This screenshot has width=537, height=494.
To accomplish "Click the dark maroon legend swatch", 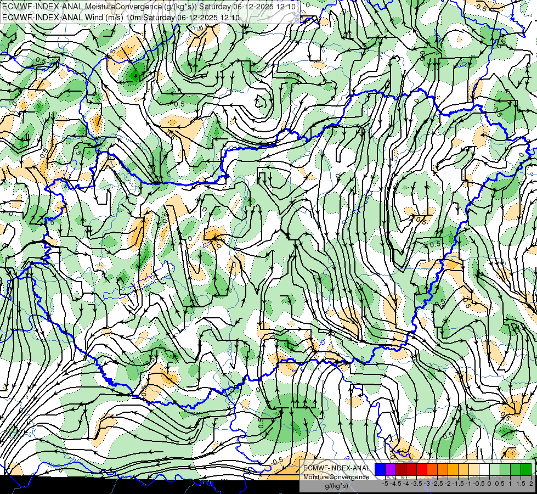I will [x=401, y=469].
